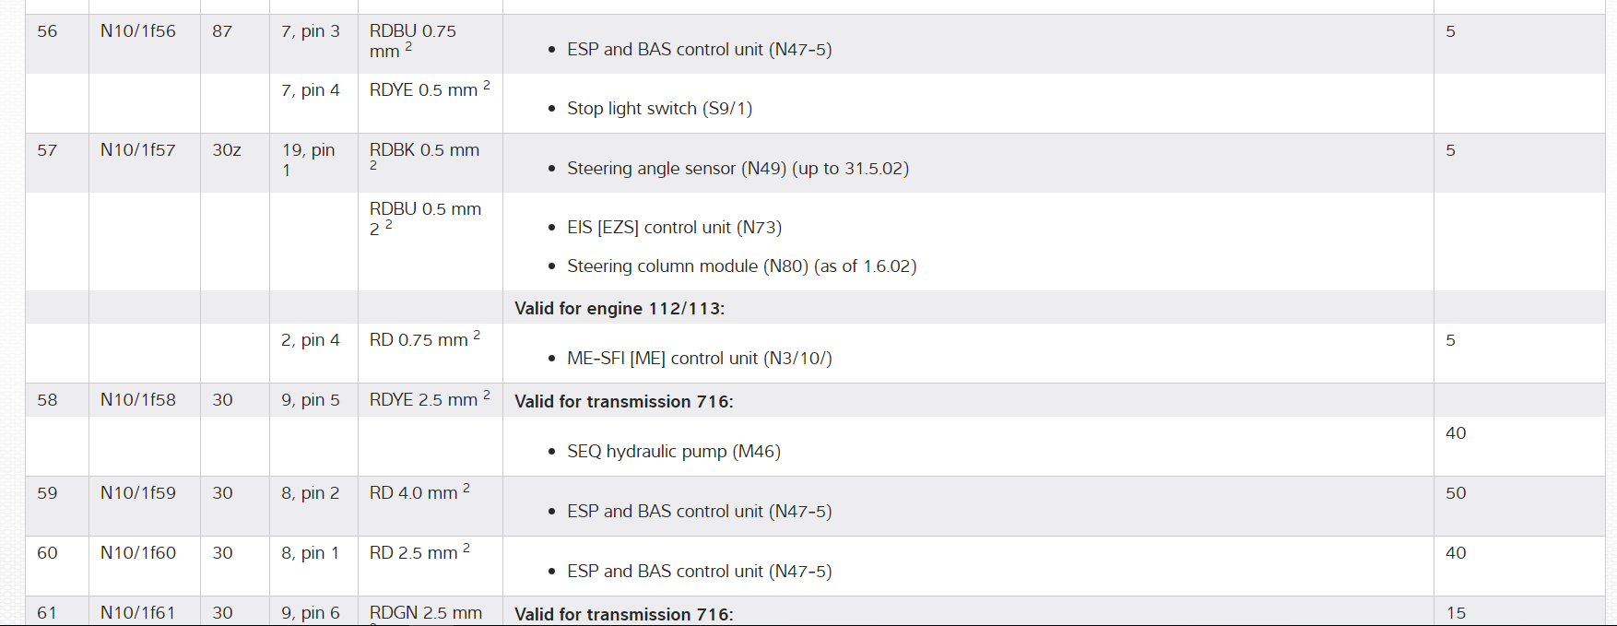1617x626 pixels.
Task: Click the N10/1f57 fuse designation
Action: click(x=137, y=150)
